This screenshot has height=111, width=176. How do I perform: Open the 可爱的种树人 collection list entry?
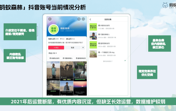(108, 36)
